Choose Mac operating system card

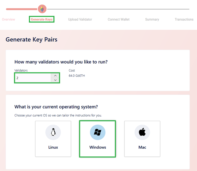click(142, 139)
